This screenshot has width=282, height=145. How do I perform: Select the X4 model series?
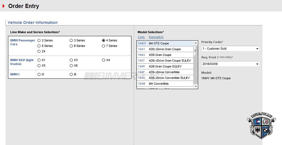(x=103, y=60)
